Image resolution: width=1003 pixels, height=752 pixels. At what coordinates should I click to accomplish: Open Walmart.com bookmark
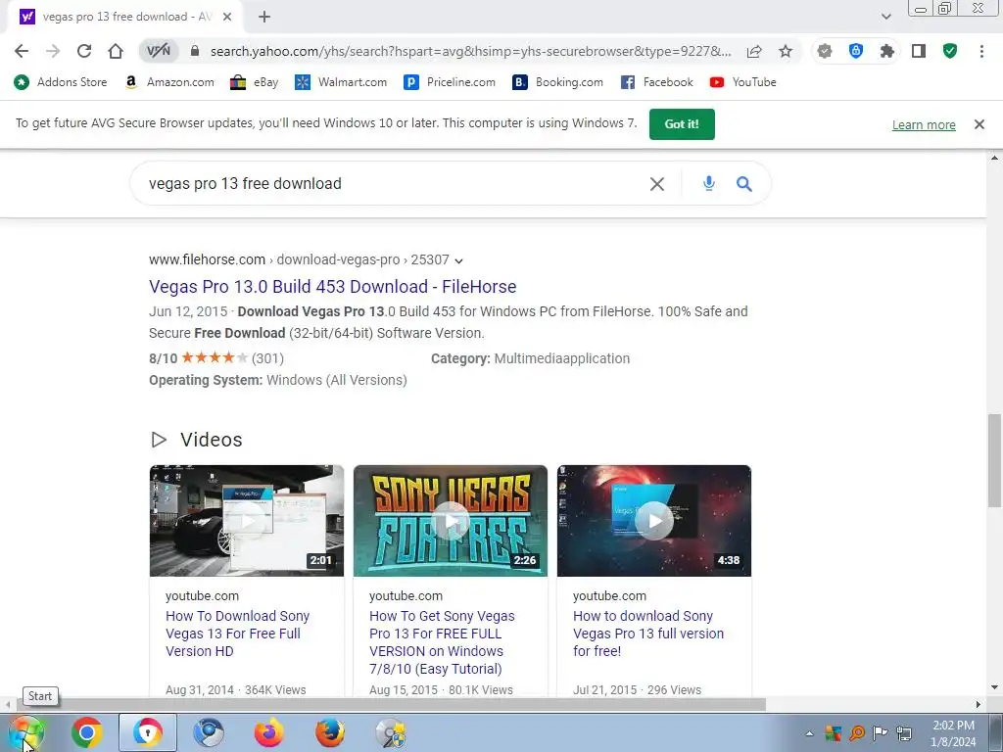tap(341, 82)
